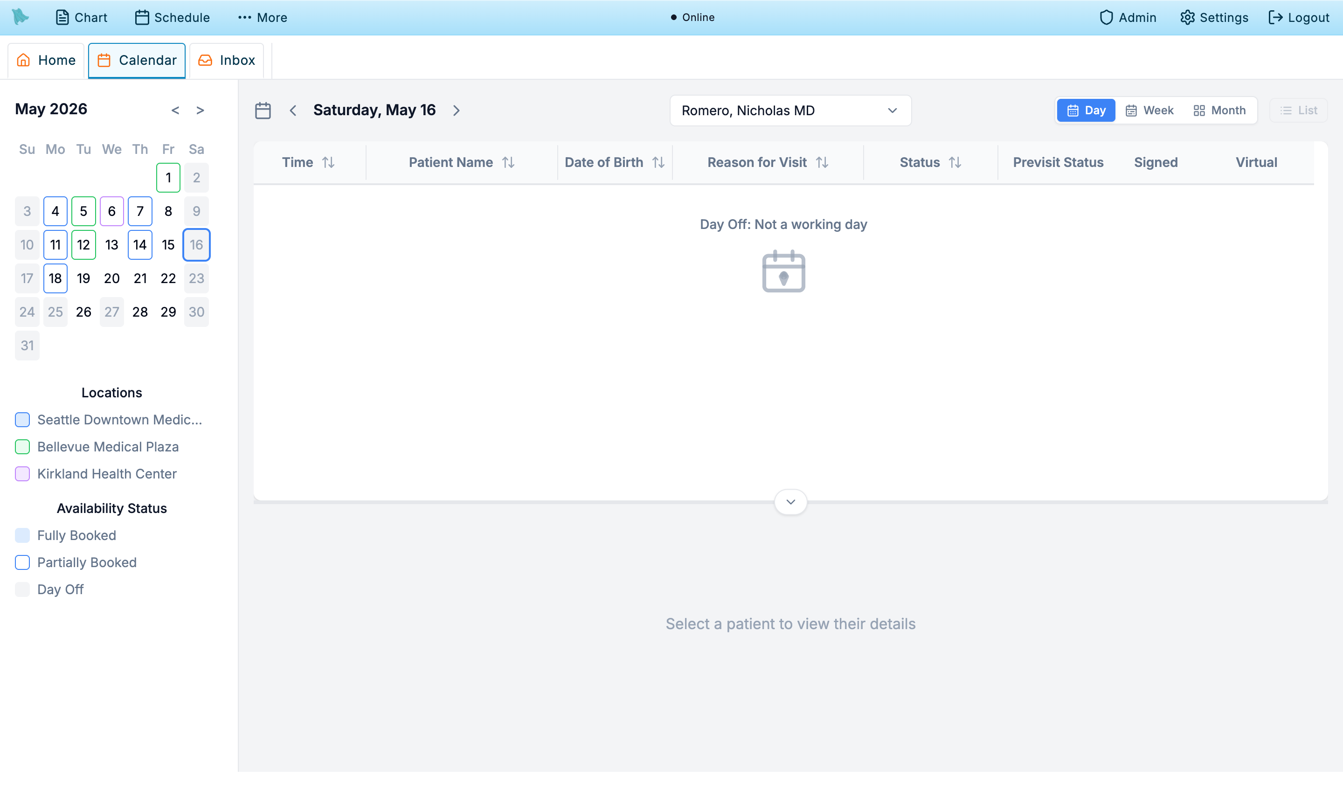This screenshot has height=804, width=1343.
Task: Click the Seattle Downtown location swatch
Action: (x=22, y=420)
